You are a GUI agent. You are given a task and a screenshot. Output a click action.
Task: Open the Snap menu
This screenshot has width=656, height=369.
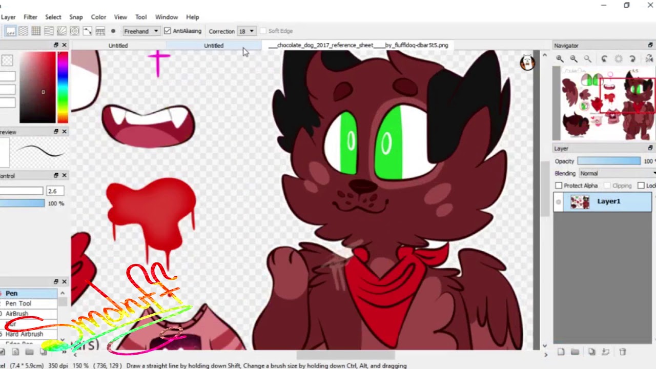click(76, 17)
